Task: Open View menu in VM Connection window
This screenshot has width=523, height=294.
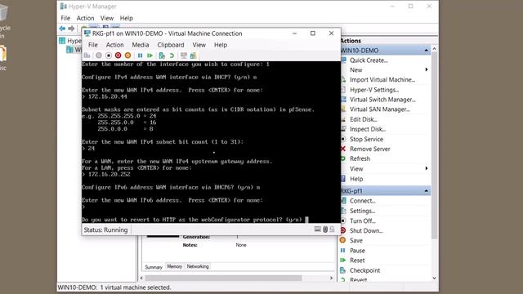Action: coord(199,45)
